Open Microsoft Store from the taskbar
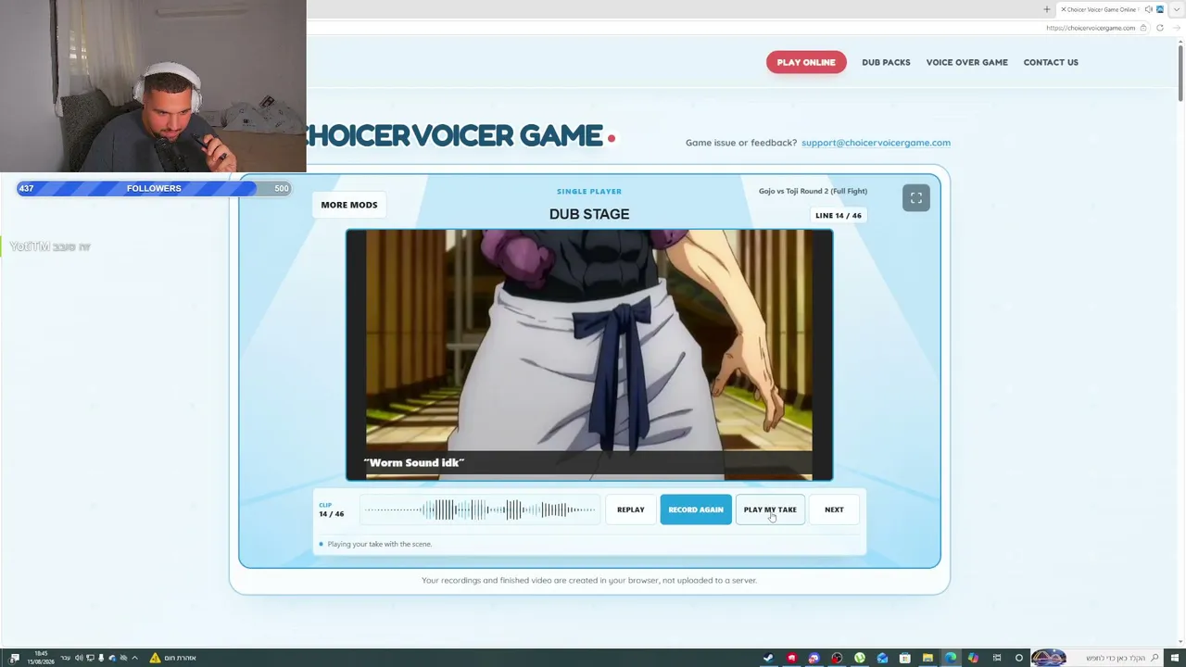This screenshot has height=667, width=1186. (905, 658)
